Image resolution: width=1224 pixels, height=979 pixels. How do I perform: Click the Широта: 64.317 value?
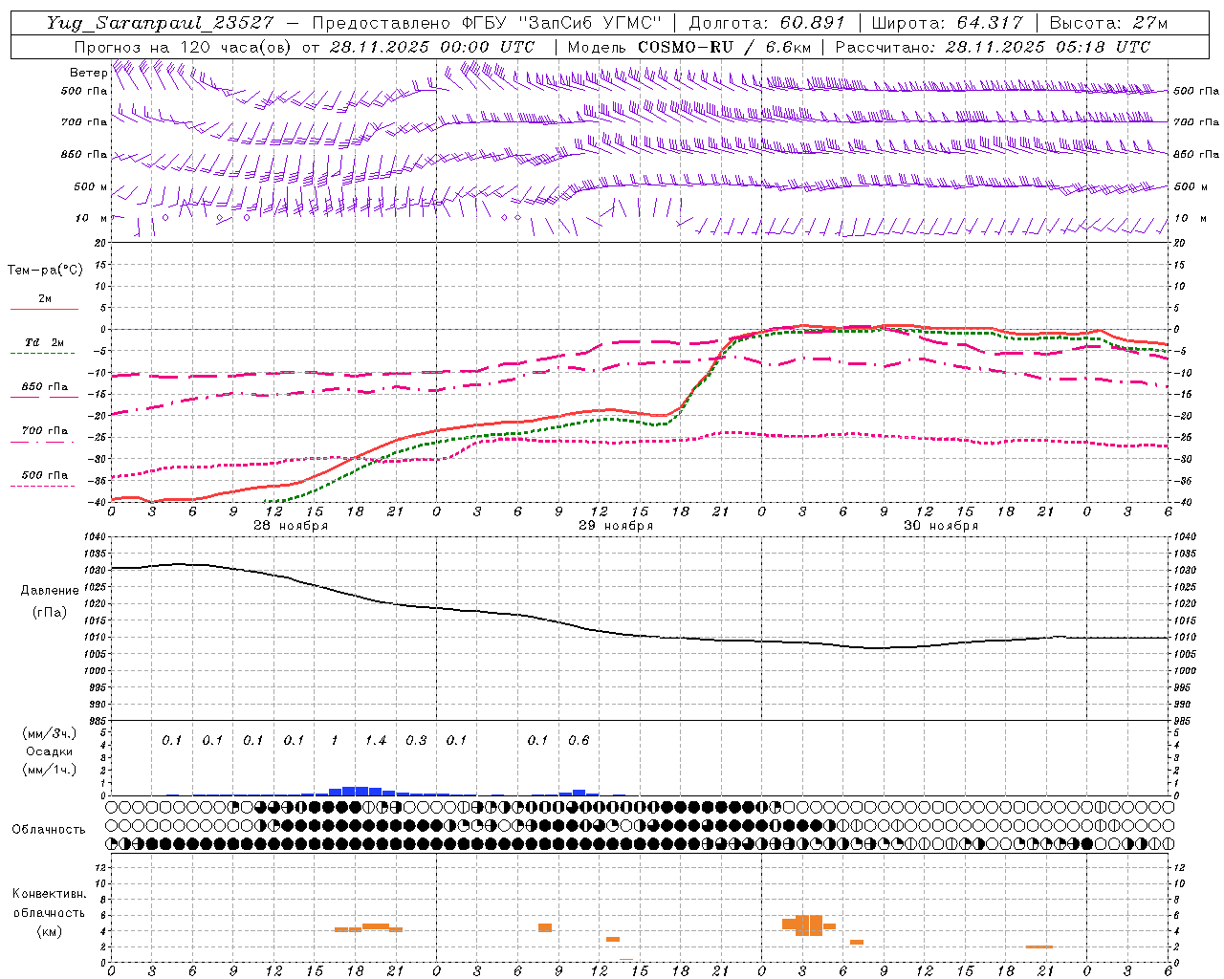pyautogui.click(x=947, y=23)
